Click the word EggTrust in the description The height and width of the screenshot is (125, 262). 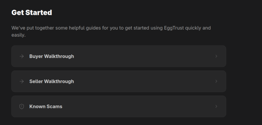174,28
